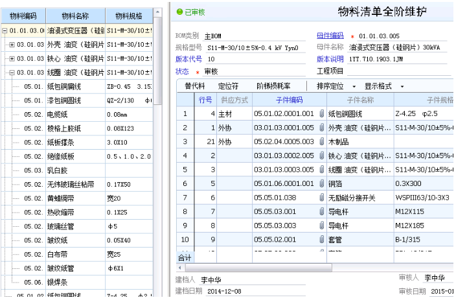This screenshot has height=302, width=456.
Task: Click grid horizontal scrollbar thumb
Action: (x=259, y=268)
